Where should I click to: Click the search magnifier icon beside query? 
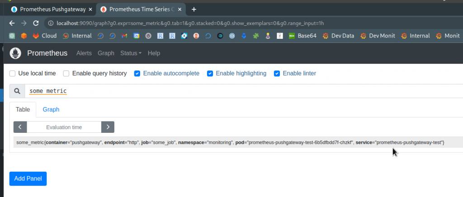point(17,91)
